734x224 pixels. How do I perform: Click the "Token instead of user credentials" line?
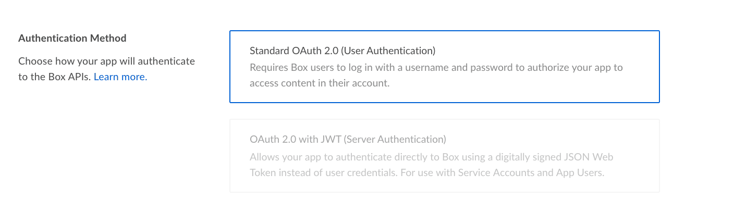(427, 173)
